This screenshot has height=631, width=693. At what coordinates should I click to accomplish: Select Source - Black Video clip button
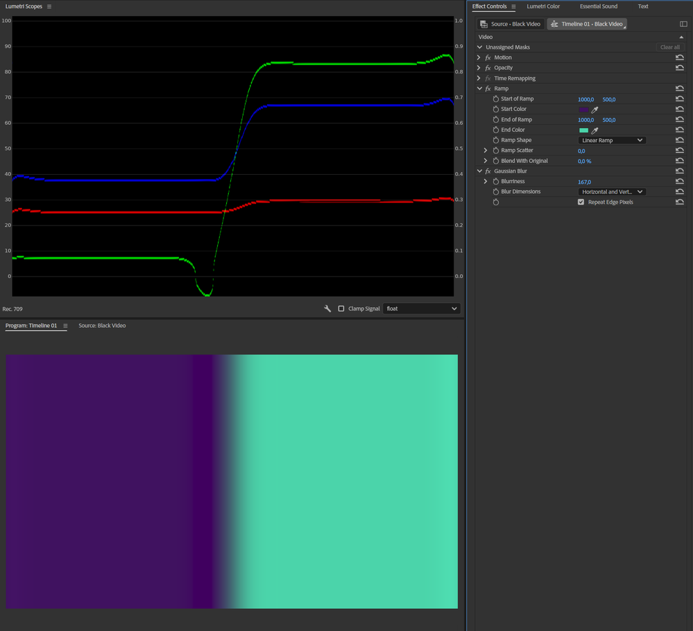511,24
